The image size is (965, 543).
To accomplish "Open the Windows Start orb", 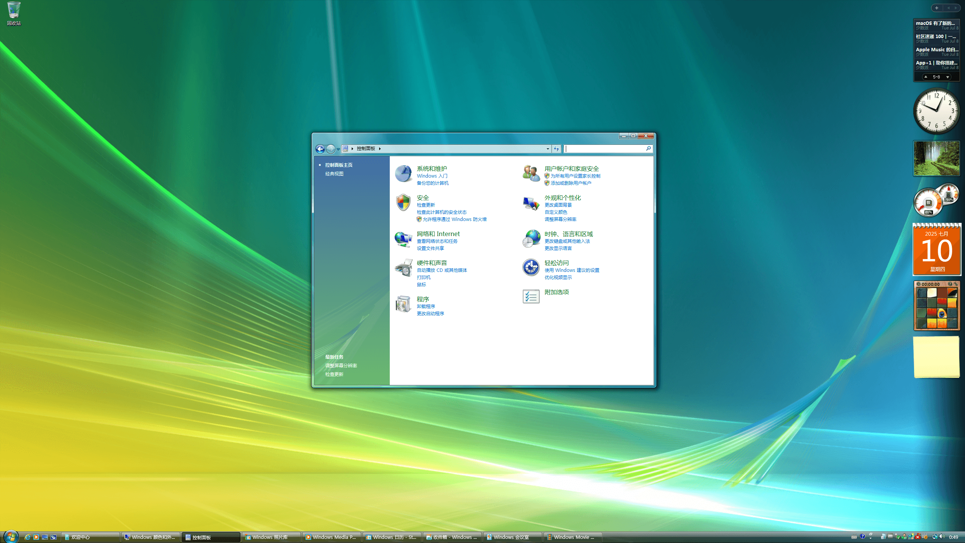I will tap(11, 537).
